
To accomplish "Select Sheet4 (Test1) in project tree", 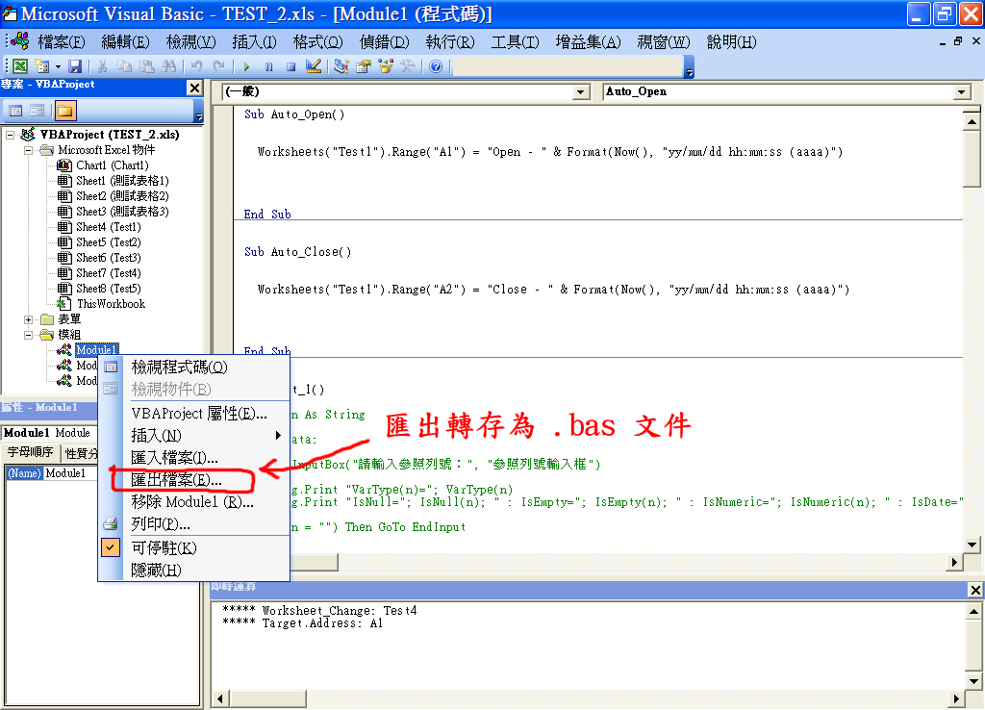I will [x=109, y=227].
